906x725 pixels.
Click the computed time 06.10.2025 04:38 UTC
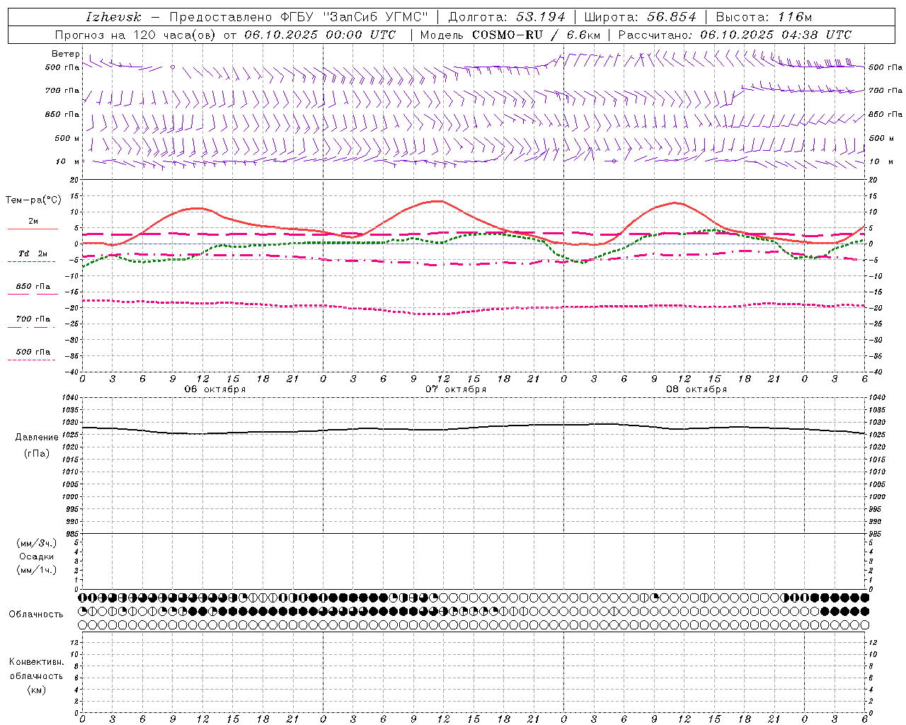pos(776,35)
